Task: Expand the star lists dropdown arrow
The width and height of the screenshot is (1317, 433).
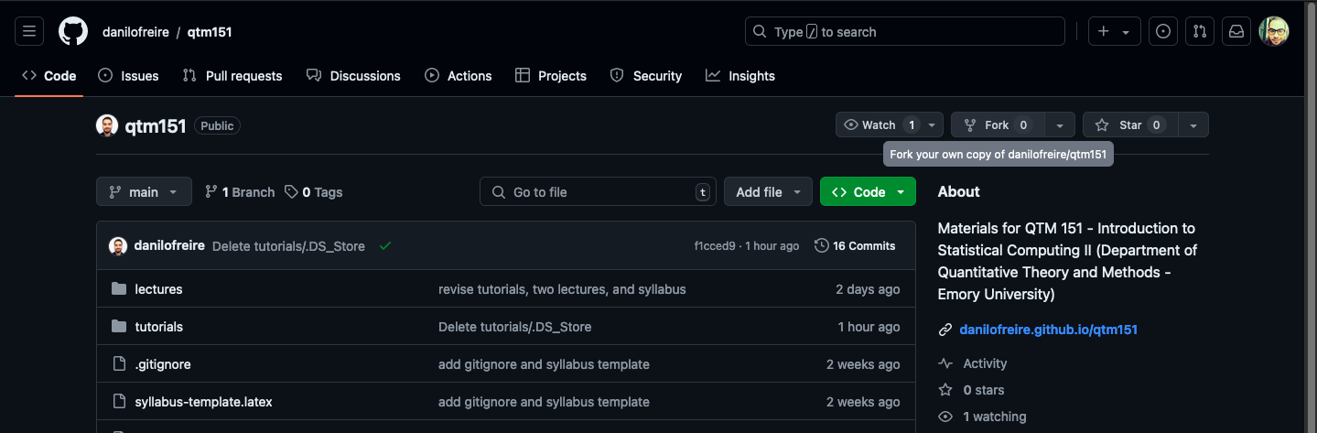Action: click(1193, 124)
